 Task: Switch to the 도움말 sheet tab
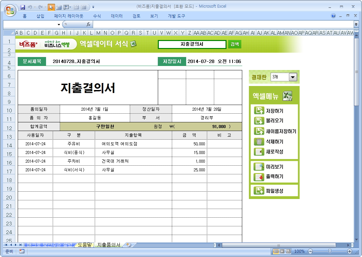pos(84,245)
